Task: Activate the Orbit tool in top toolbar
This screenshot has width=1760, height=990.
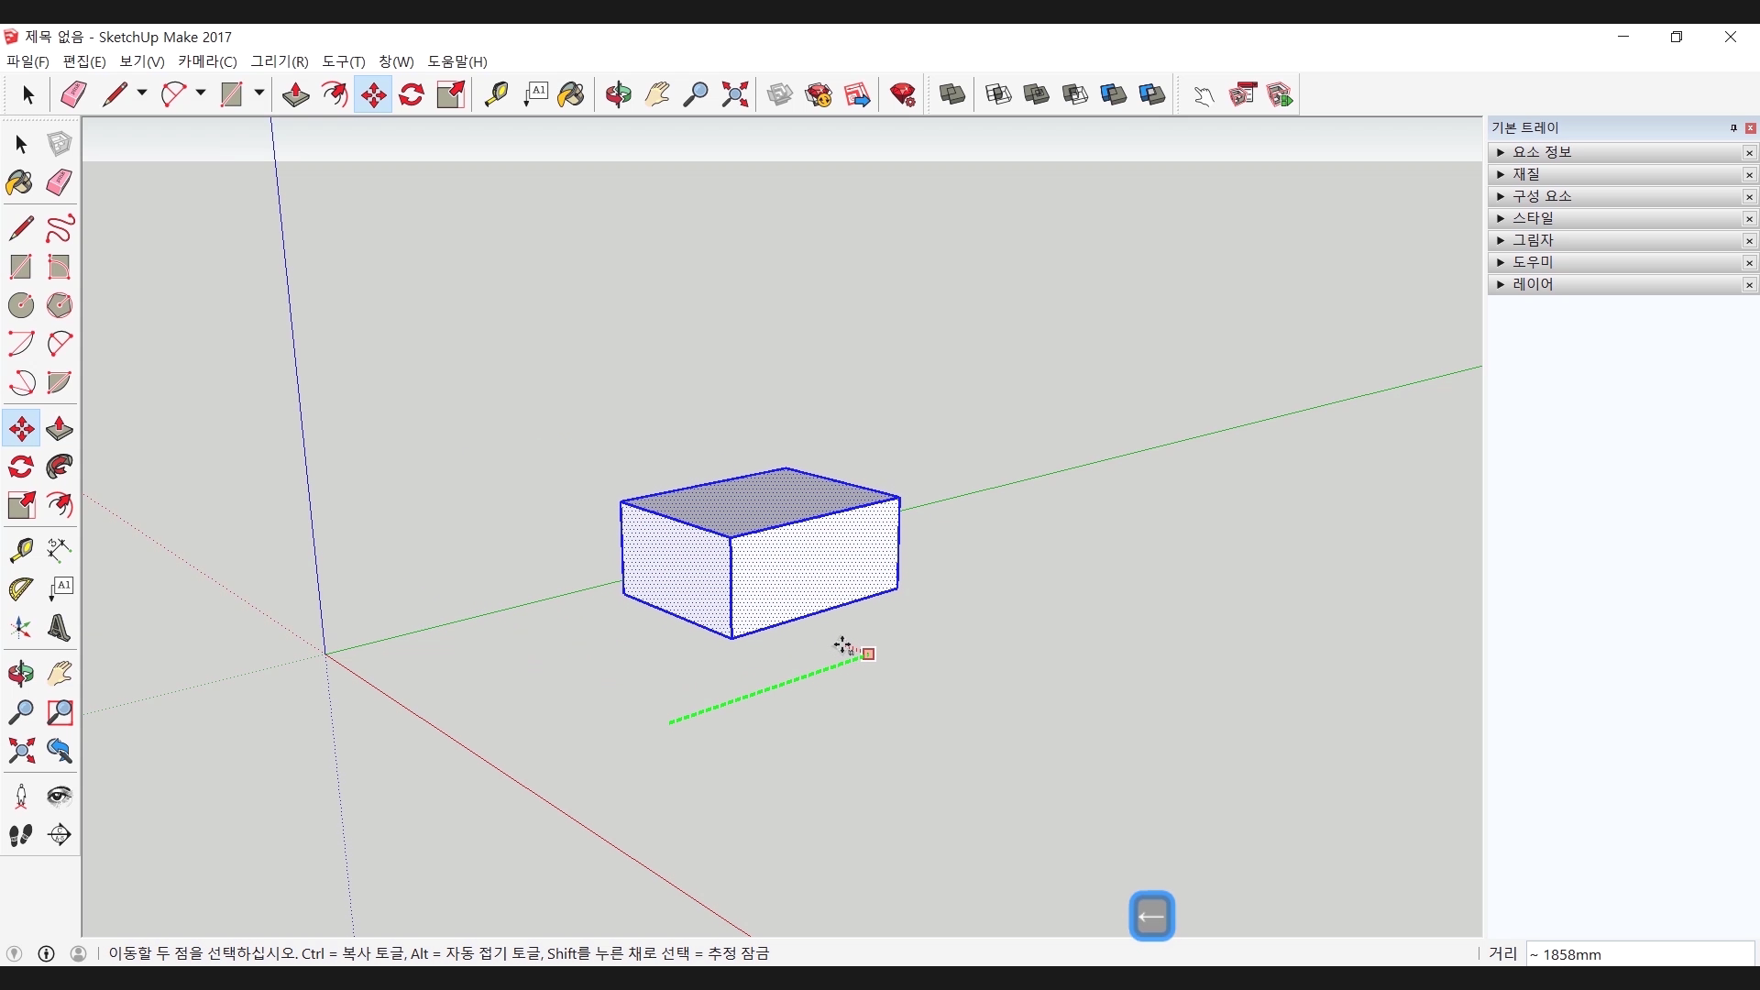Action: (619, 94)
